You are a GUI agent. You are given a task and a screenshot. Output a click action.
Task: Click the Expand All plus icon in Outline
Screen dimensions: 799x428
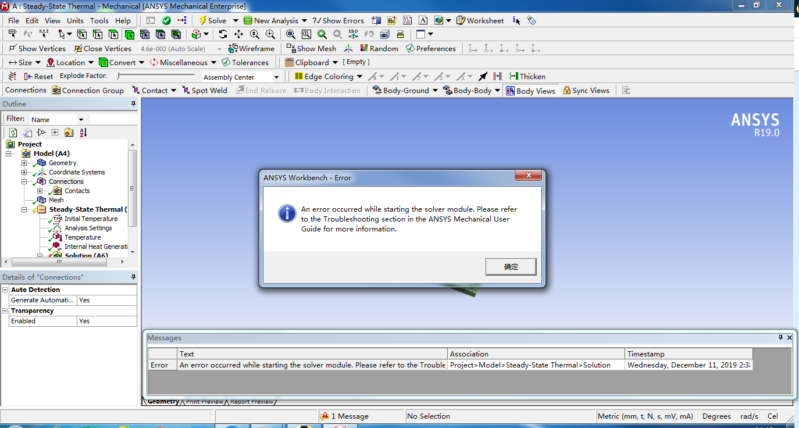(55, 133)
